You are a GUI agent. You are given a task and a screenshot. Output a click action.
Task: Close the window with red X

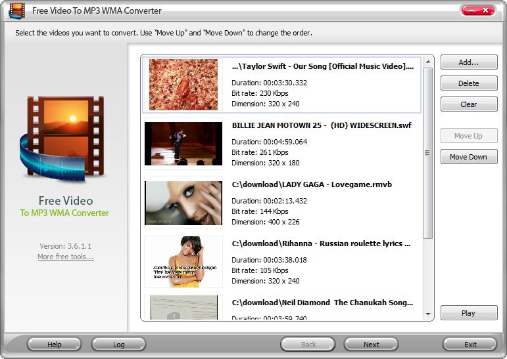click(x=486, y=11)
